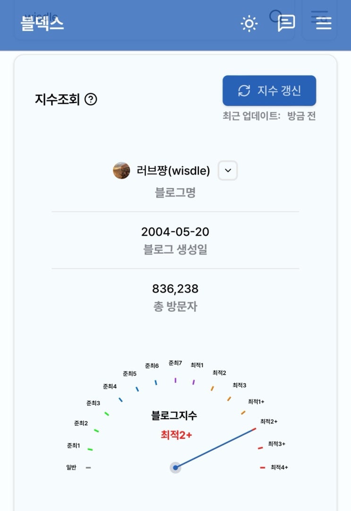The image size is (351, 511).
Task: Click the 블덱스 logo
Action: point(42,23)
